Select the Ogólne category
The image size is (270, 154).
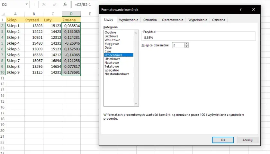119,32
